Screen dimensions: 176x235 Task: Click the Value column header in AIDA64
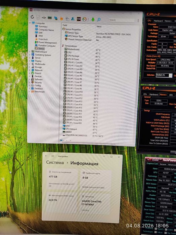[x=99, y=26]
